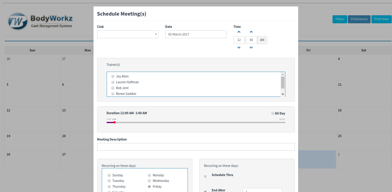Uncheck the Friday recurring checkbox
The height and width of the screenshot is (192, 392).
[149, 186]
